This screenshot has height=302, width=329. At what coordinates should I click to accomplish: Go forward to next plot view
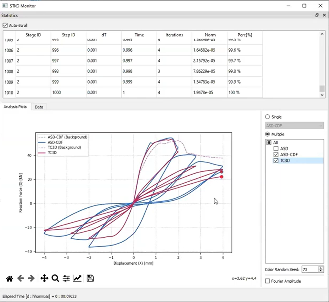[x=31, y=278]
